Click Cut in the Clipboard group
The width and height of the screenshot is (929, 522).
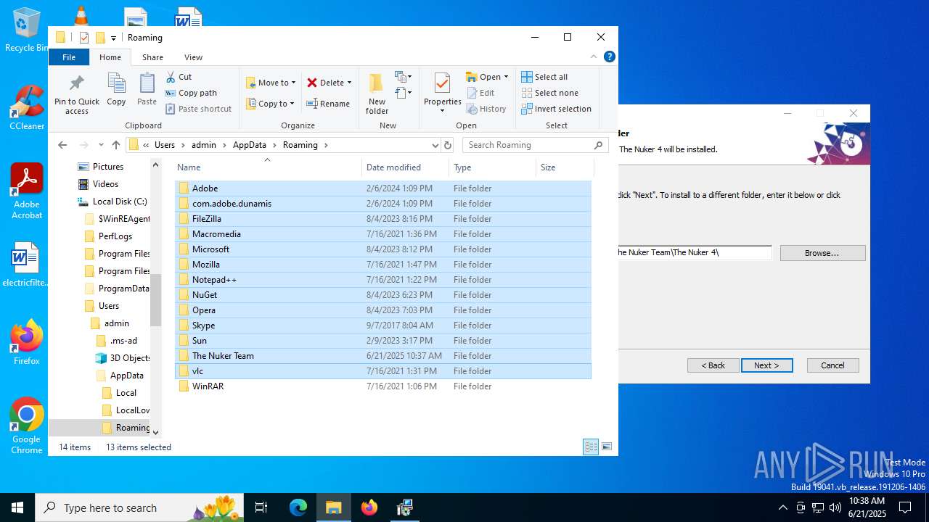point(179,77)
